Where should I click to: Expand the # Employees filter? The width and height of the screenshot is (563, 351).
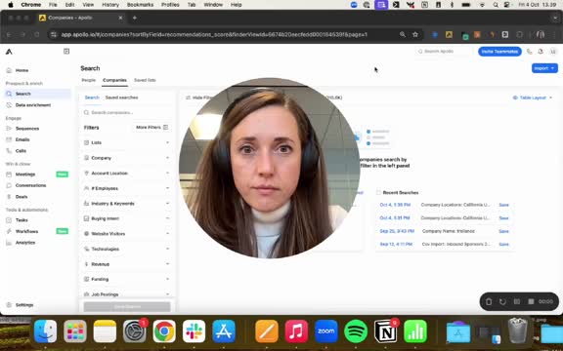point(127,188)
